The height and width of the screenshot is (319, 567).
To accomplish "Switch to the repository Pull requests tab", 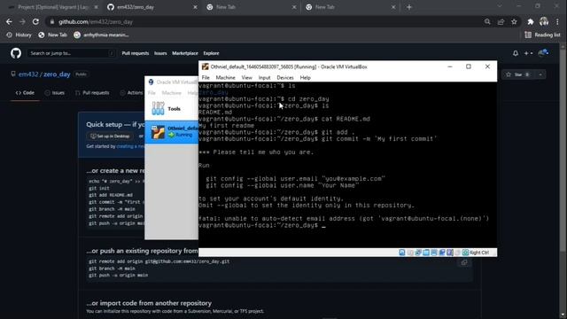I will (92, 93).
